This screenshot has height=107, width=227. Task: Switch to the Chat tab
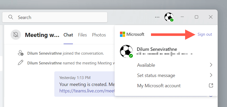68,35
